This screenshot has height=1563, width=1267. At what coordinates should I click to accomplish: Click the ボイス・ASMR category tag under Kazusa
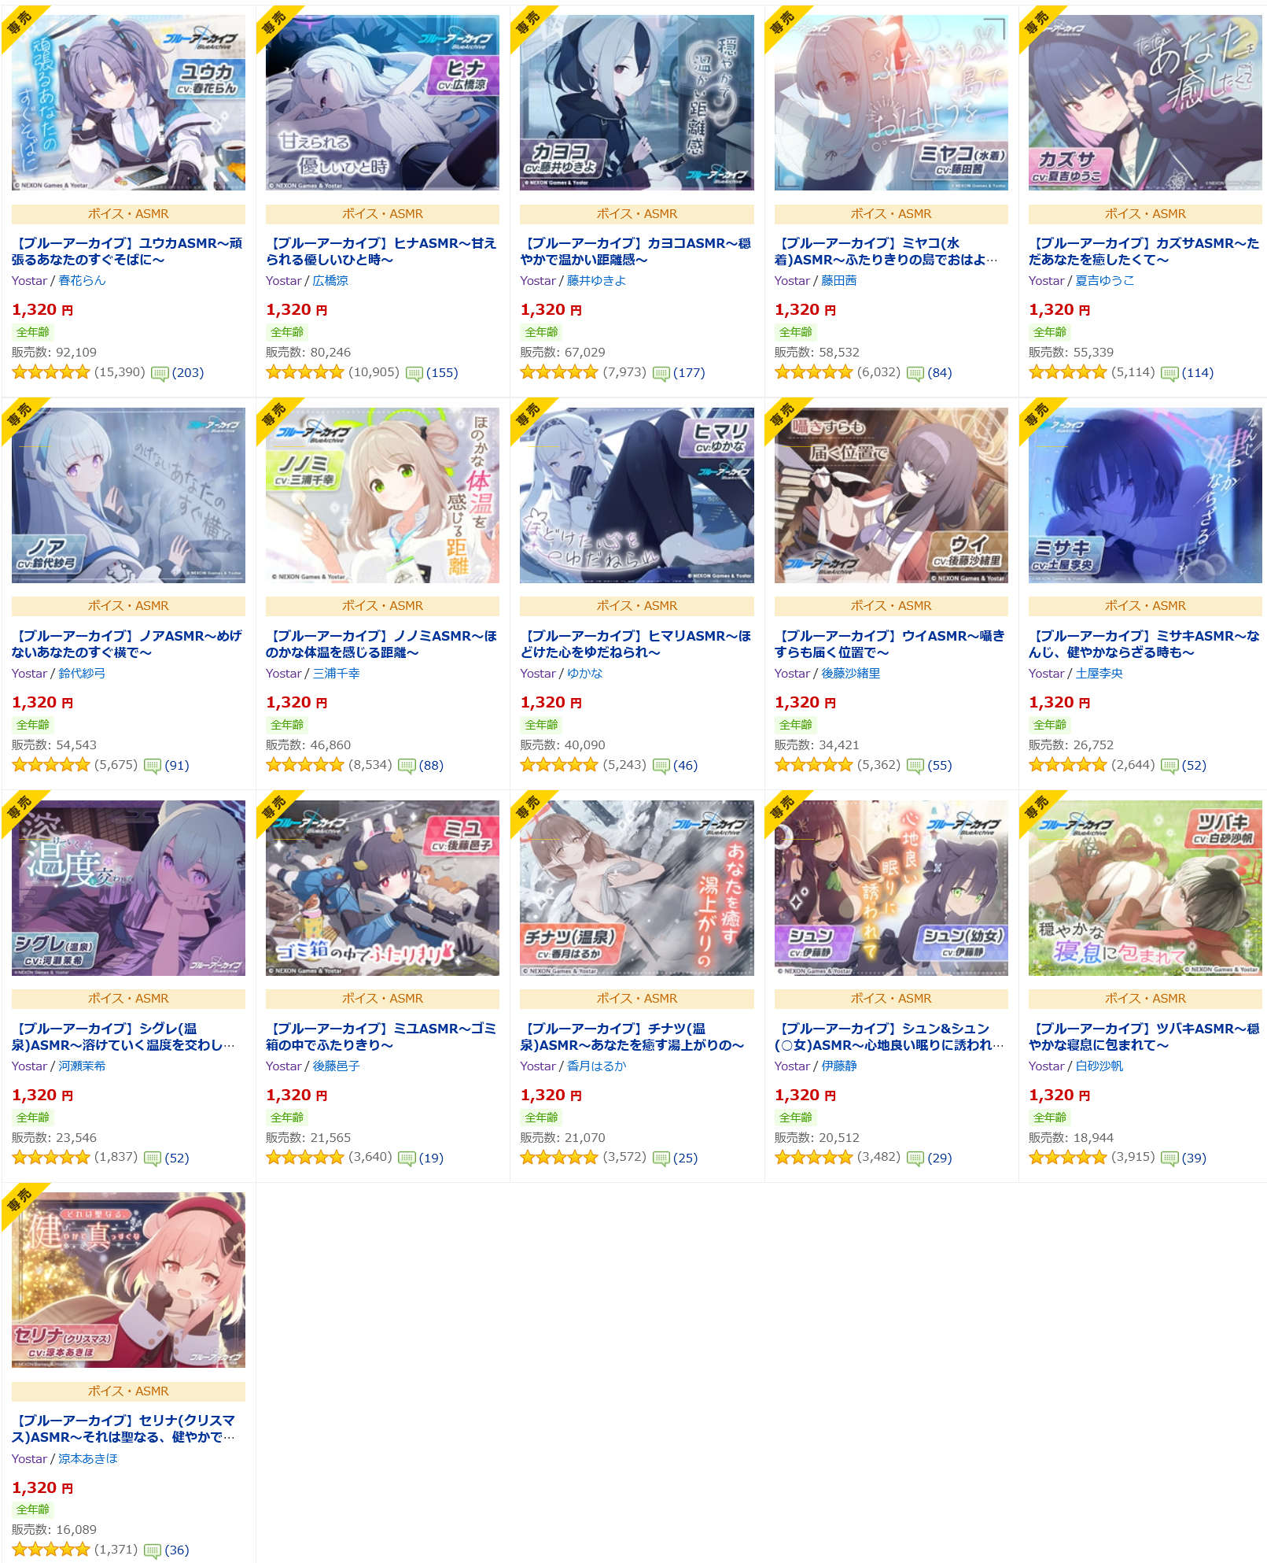(1145, 214)
